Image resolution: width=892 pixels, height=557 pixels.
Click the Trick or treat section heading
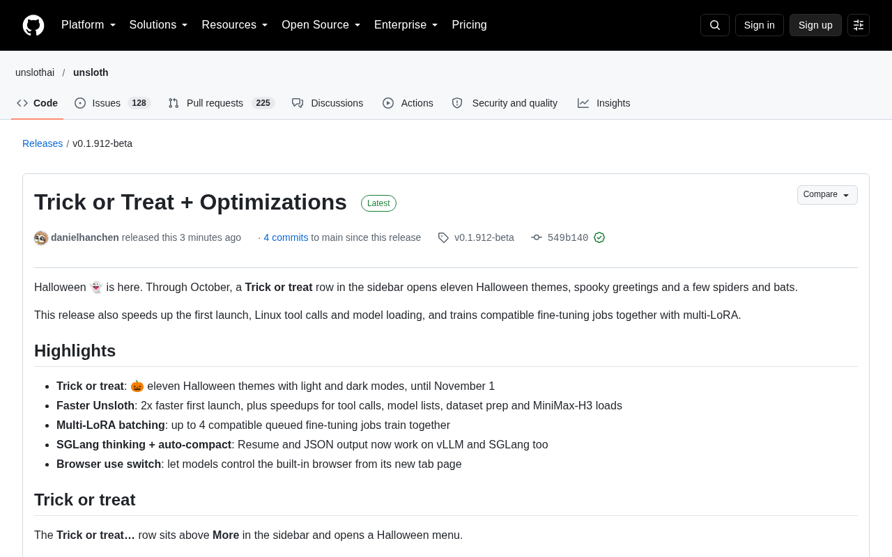[x=85, y=500]
